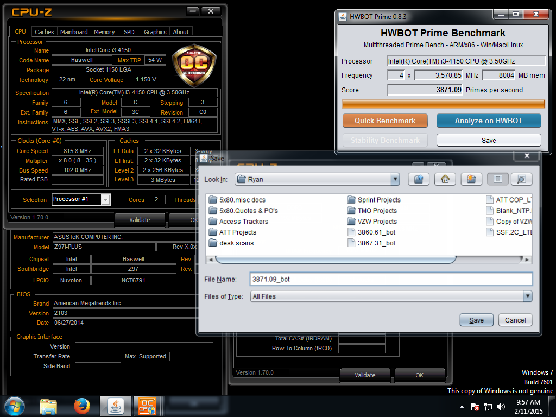Go to Home folder in Save dialog

pyautogui.click(x=445, y=179)
